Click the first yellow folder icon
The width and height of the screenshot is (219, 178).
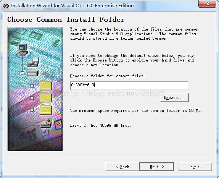click(46, 85)
